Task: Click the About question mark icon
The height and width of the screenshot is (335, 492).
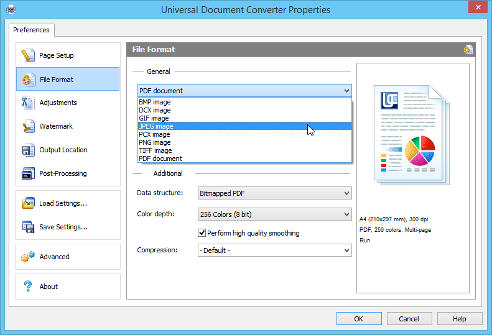Action: click(28, 286)
